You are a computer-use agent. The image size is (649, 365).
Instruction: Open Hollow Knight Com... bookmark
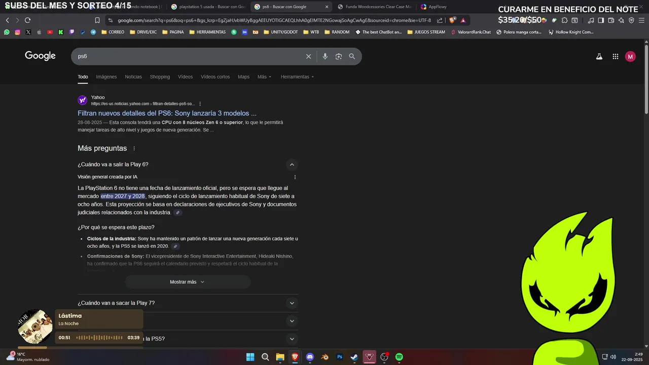tap(571, 32)
